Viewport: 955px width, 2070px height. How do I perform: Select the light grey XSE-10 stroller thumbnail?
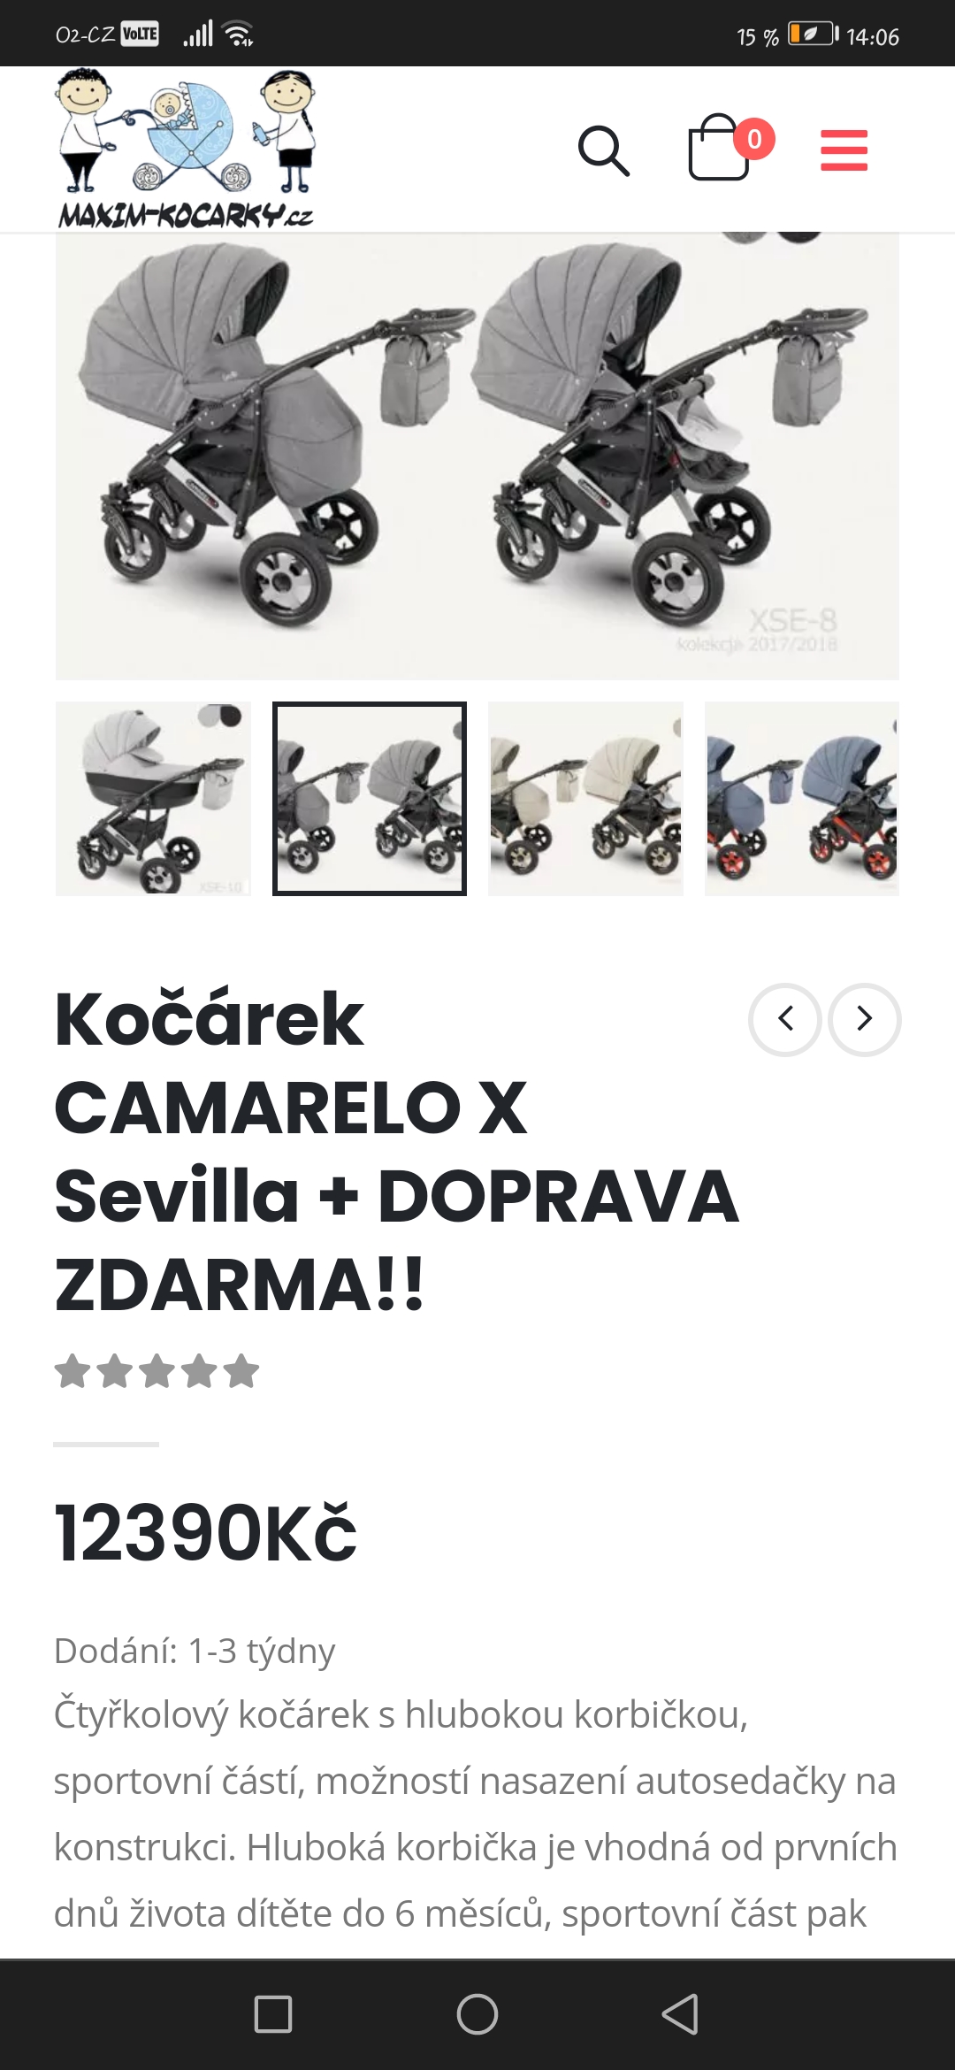pos(153,799)
